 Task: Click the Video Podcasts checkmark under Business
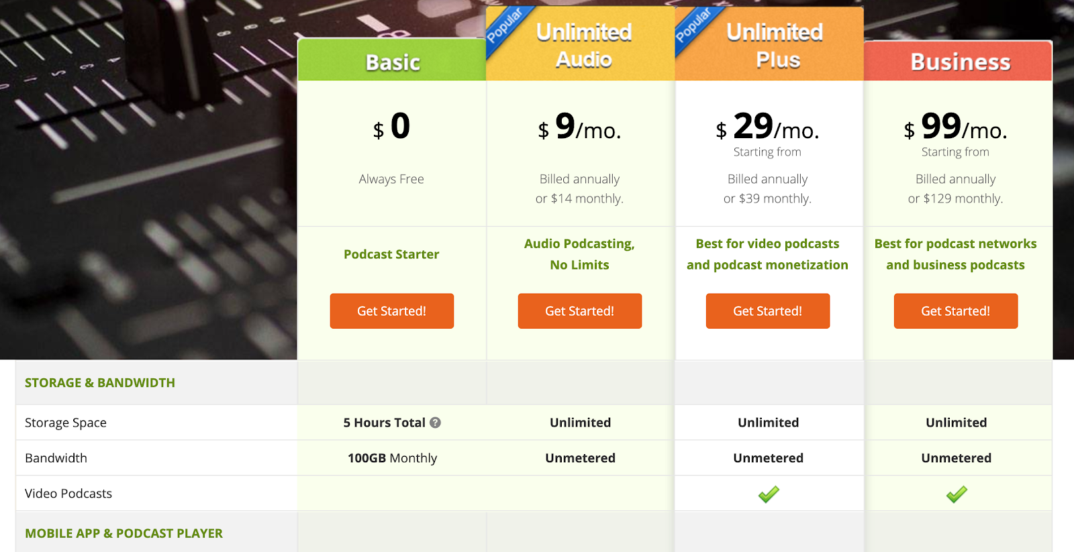tap(957, 494)
